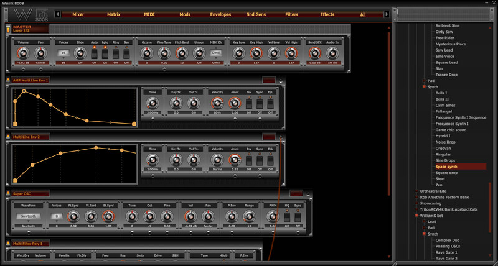Click the Pitch Bend knob in Master
The image size is (498, 266).
point(182,53)
